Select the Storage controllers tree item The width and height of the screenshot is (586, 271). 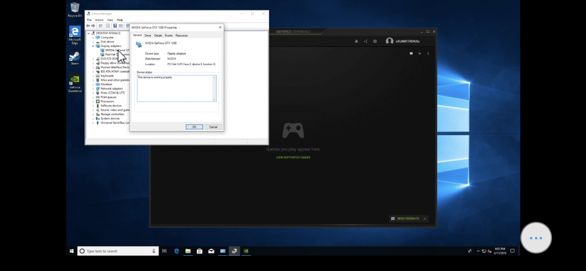[x=112, y=114]
